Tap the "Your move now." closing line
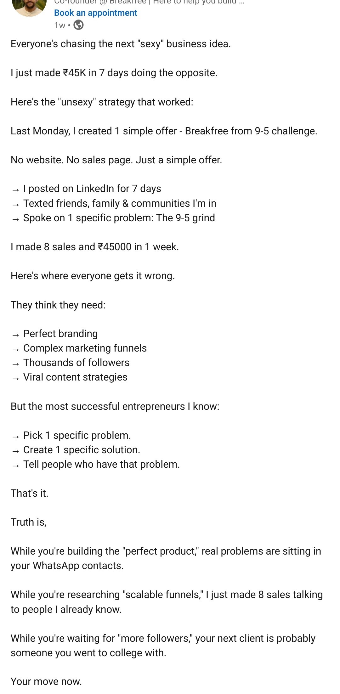340x694 pixels. pos(46,681)
